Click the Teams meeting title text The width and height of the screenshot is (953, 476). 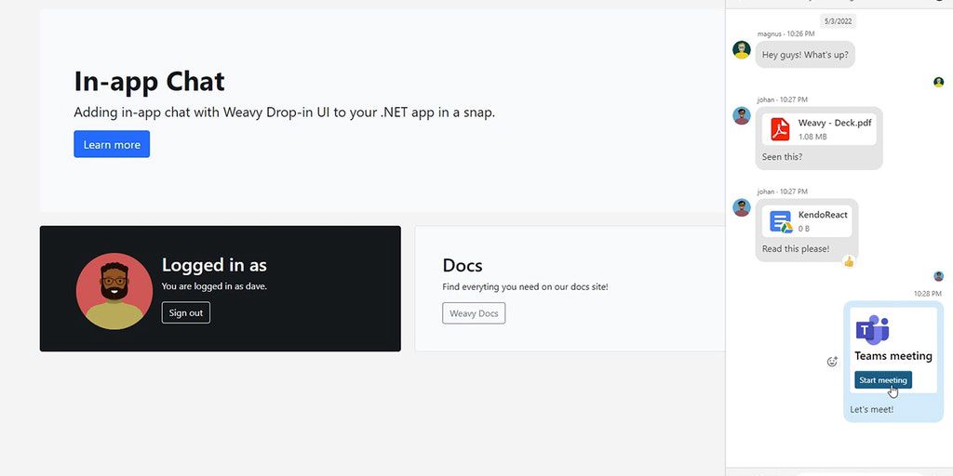893,356
